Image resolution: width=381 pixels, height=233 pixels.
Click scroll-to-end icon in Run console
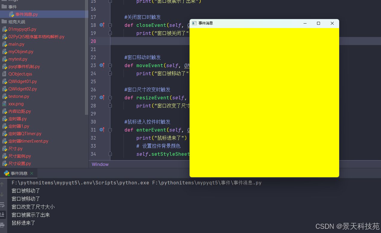[2, 215]
